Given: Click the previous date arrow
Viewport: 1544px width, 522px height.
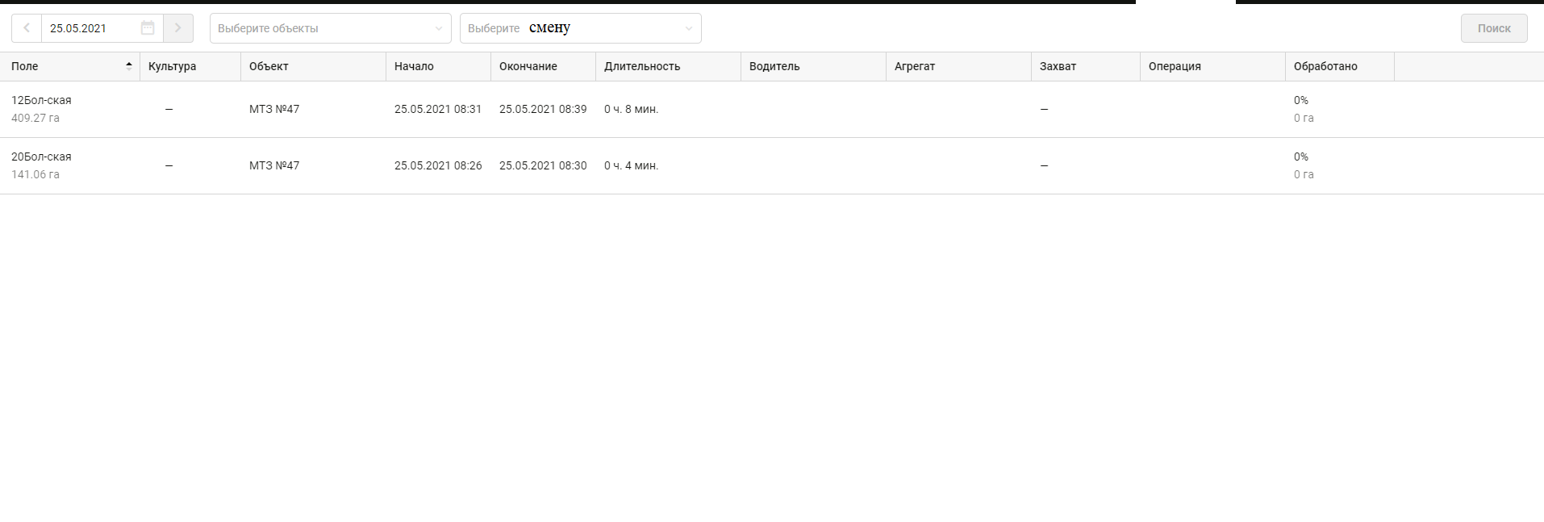Looking at the screenshot, I should tap(27, 28).
